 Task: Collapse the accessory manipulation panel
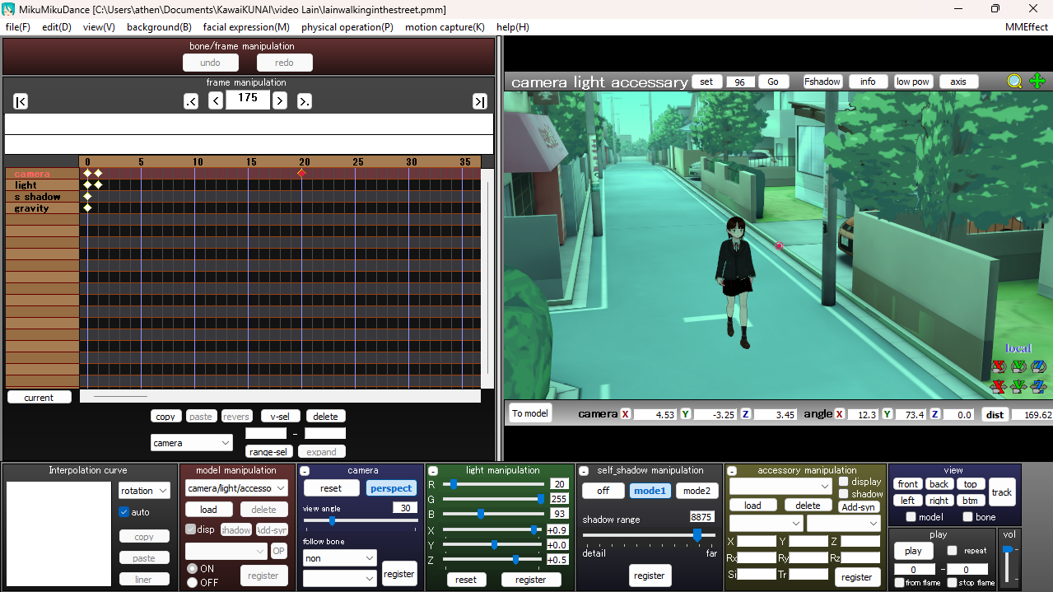(732, 471)
